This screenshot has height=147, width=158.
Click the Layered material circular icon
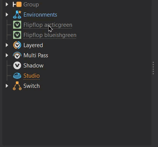tap(17, 45)
